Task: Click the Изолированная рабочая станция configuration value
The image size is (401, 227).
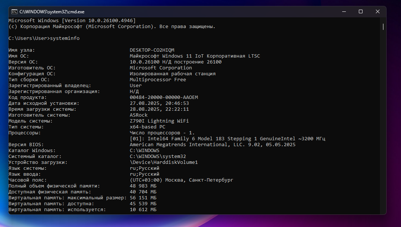Action: [x=173, y=74]
